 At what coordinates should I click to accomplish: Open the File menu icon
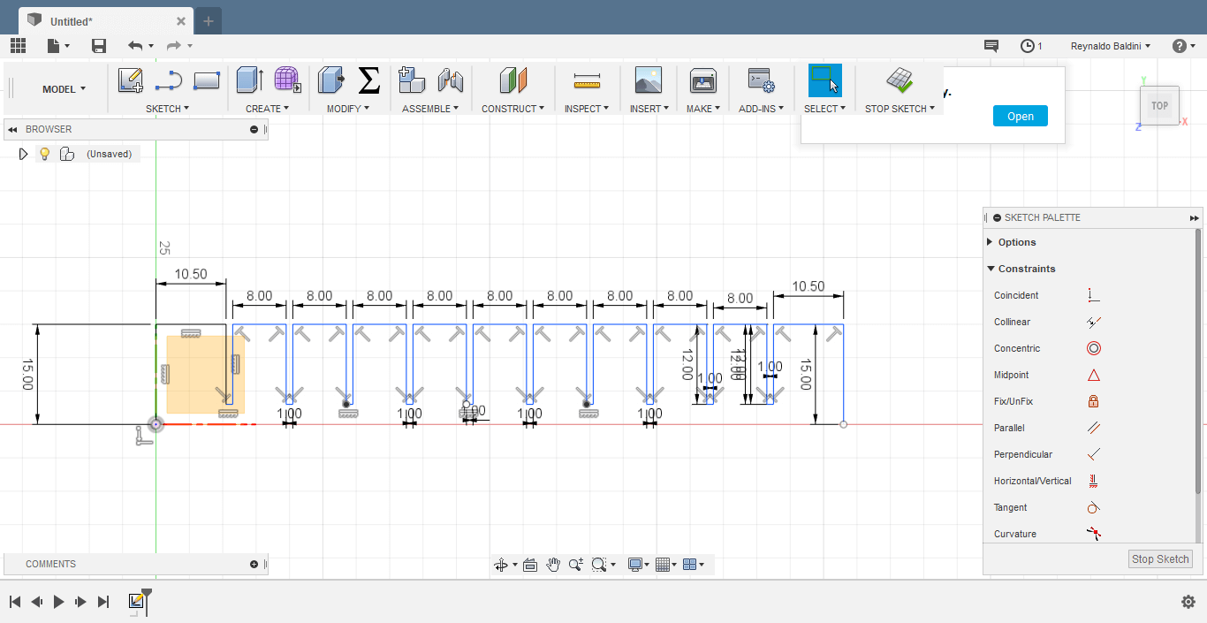pos(58,46)
